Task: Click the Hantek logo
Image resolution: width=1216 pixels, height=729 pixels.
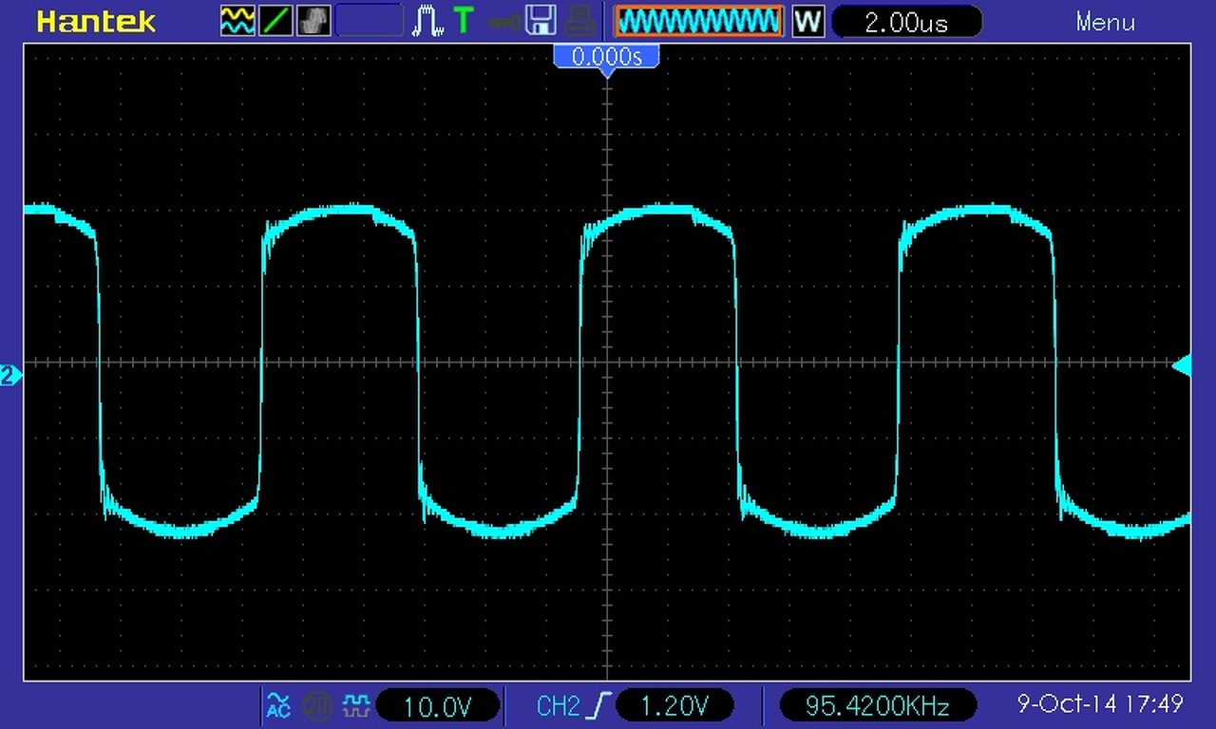Action: point(96,21)
